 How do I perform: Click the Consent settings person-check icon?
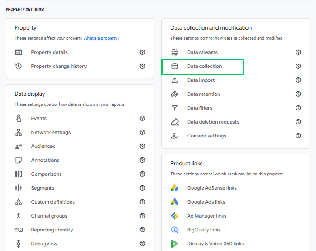[175, 136]
